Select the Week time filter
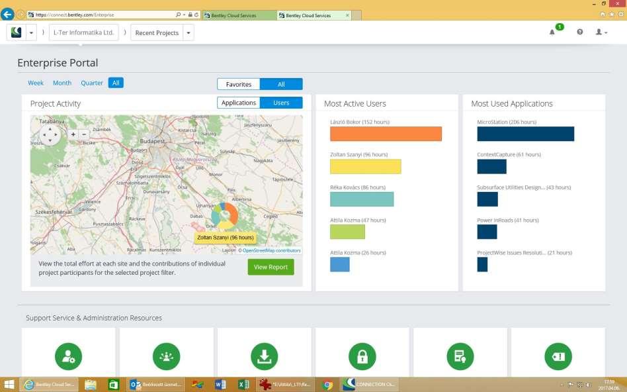Image resolution: width=627 pixels, height=392 pixels. (36, 83)
